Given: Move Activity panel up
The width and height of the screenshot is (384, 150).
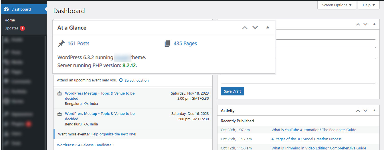Looking at the screenshot, I should tap(358, 111).
